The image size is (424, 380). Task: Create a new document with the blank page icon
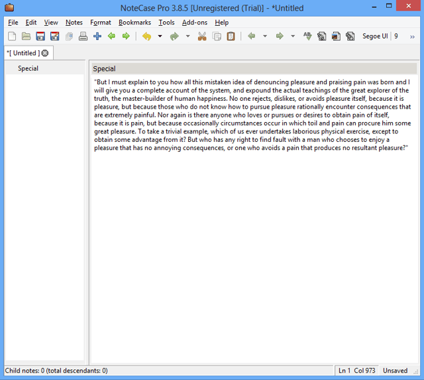point(12,36)
